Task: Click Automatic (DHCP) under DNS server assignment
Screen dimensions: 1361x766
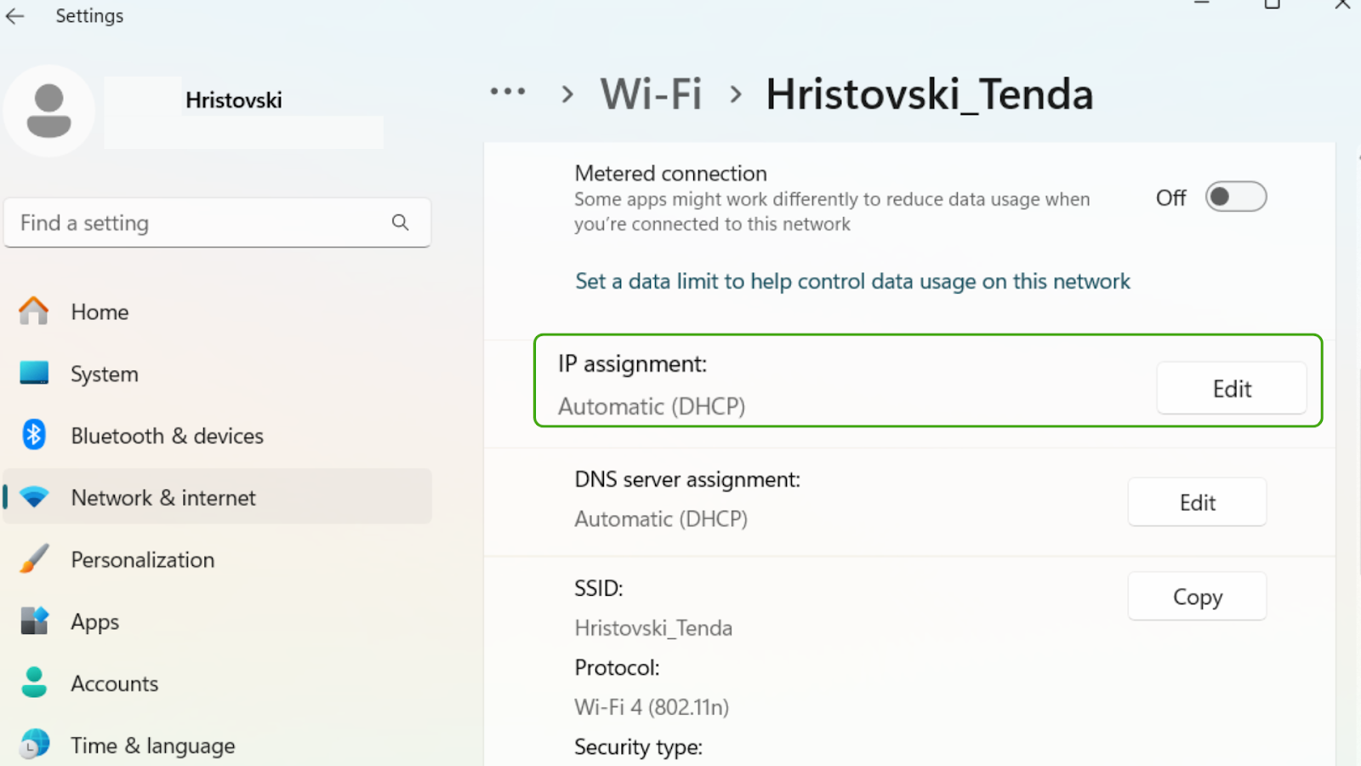Action: (x=661, y=519)
